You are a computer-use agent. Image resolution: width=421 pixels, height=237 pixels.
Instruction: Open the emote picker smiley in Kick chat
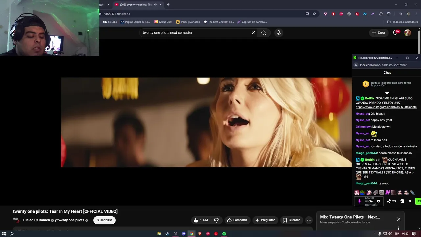click(x=378, y=201)
